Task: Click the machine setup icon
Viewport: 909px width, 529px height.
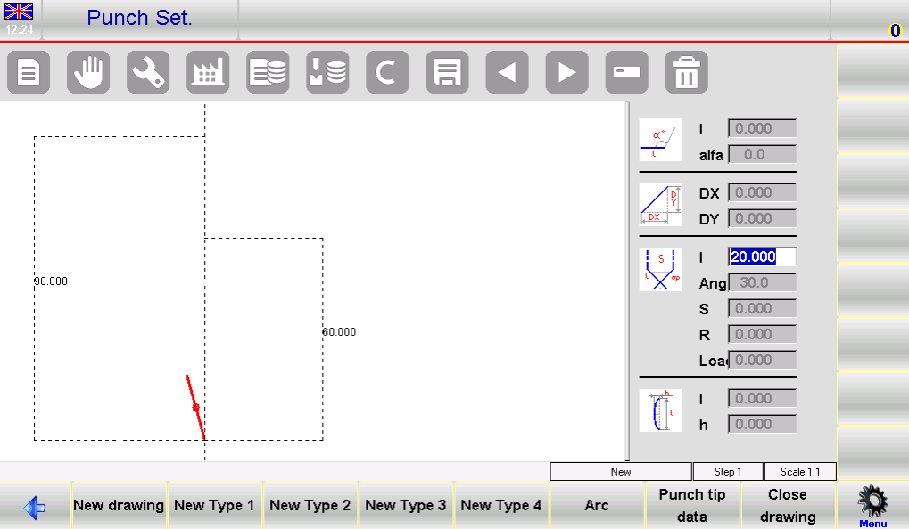Action: [x=207, y=72]
